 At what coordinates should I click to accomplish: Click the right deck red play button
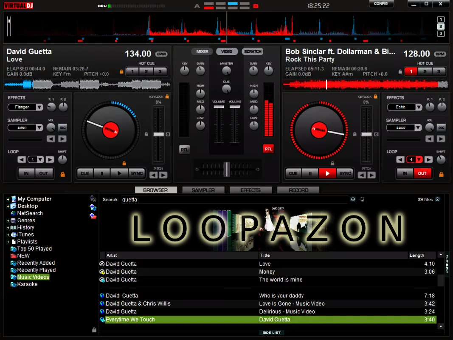(x=327, y=173)
